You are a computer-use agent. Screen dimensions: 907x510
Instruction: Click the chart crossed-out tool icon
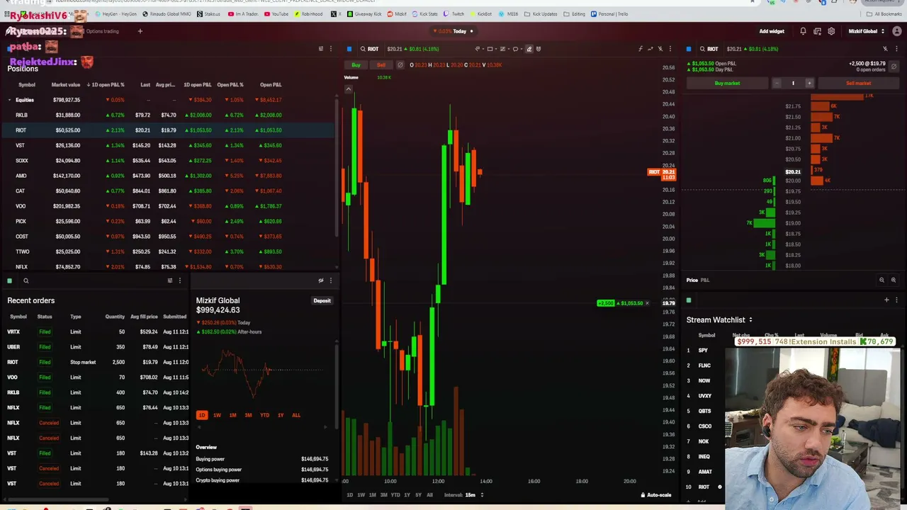660,49
